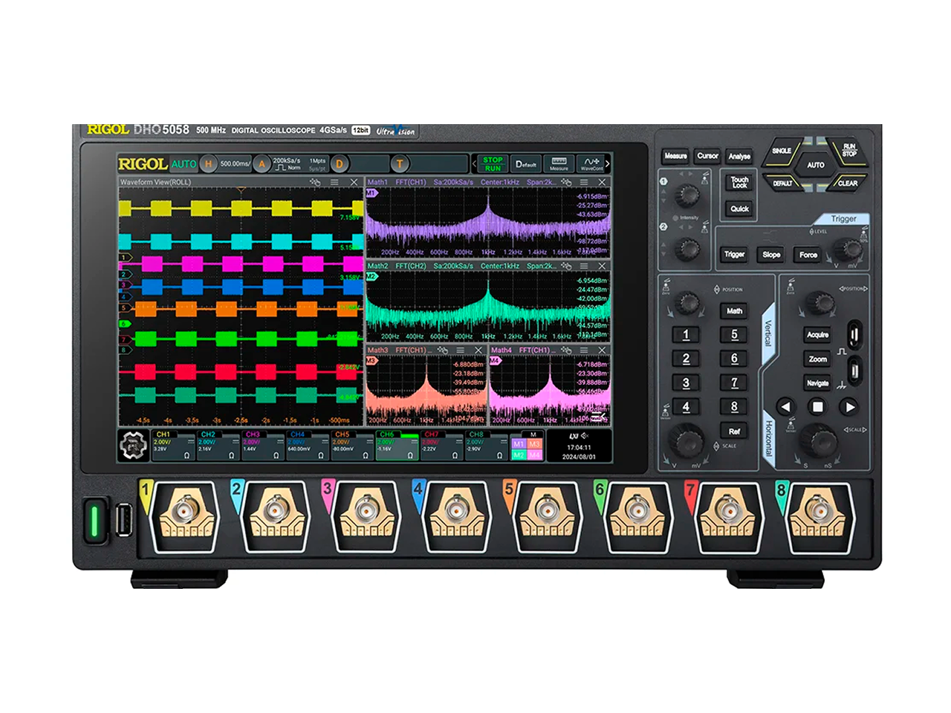Toggle channel 7 with the front-panel 7 key
Screen dimensions: 951x713
click(734, 383)
